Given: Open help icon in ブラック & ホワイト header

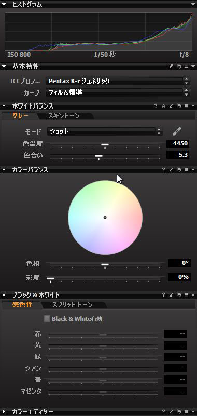Looking at the screenshot, I should point(164,295).
